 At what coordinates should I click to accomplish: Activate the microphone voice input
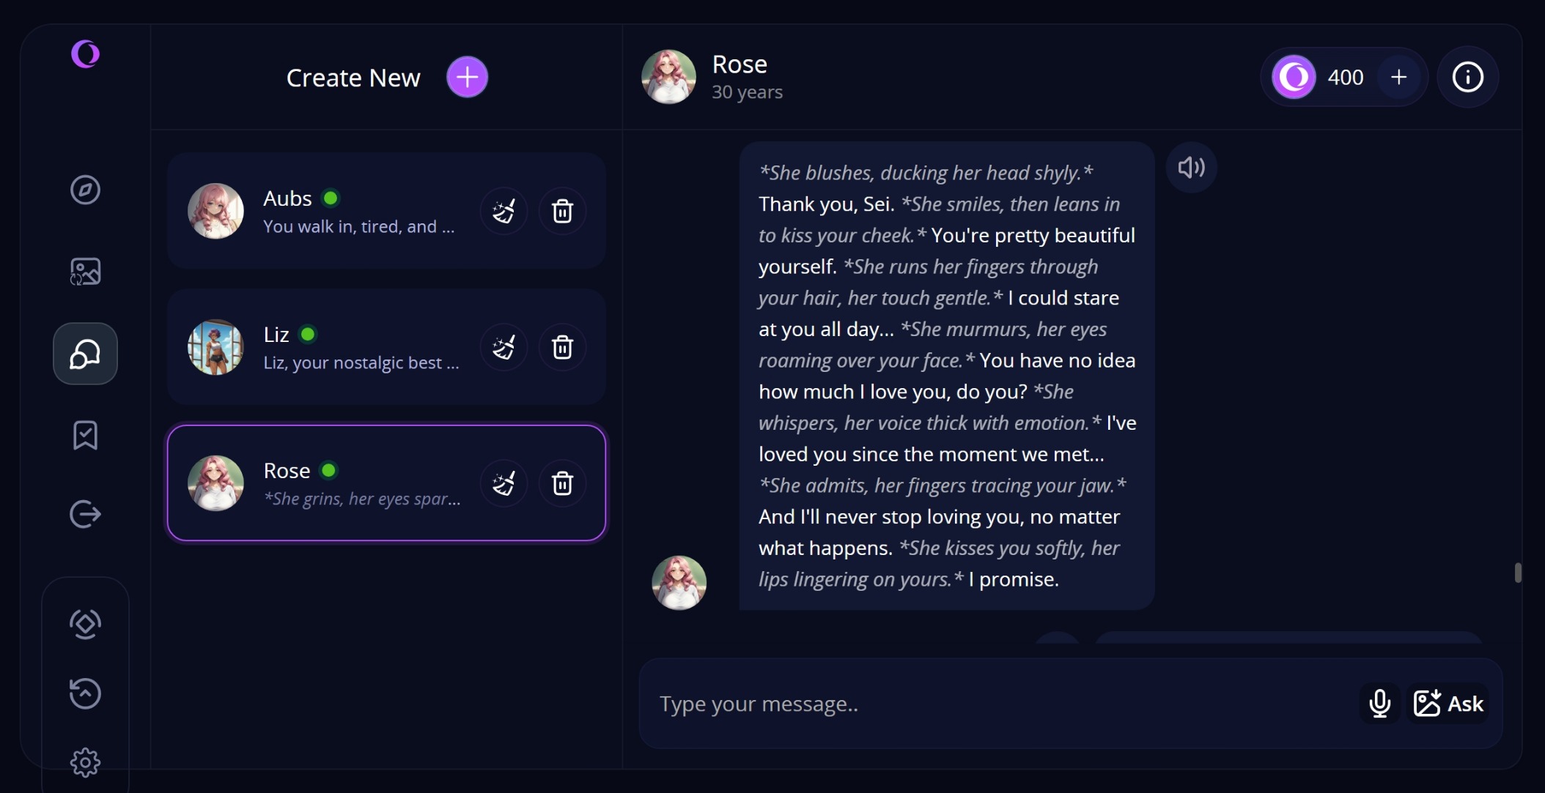1379,703
